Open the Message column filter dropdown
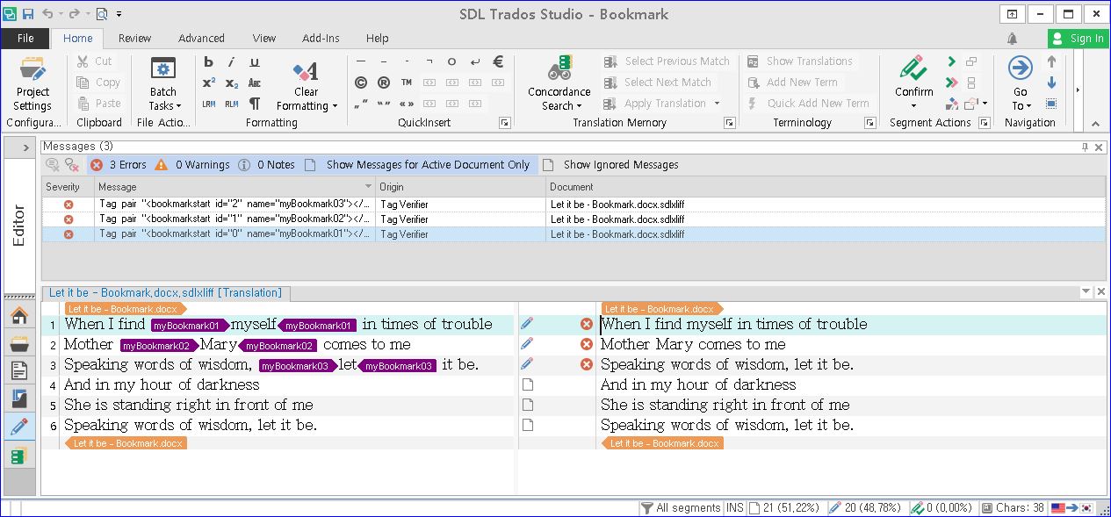Screen dimensions: 1111x517 click(x=369, y=187)
